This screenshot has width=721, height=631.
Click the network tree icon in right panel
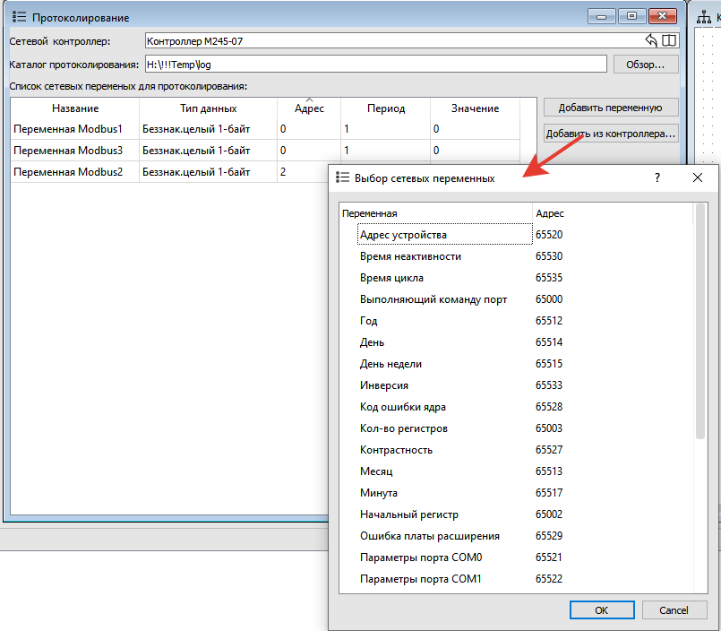tap(704, 17)
